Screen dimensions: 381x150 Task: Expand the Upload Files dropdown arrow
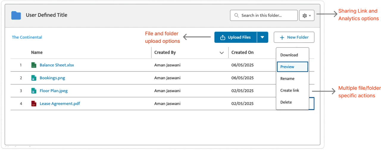tap(263, 37)
